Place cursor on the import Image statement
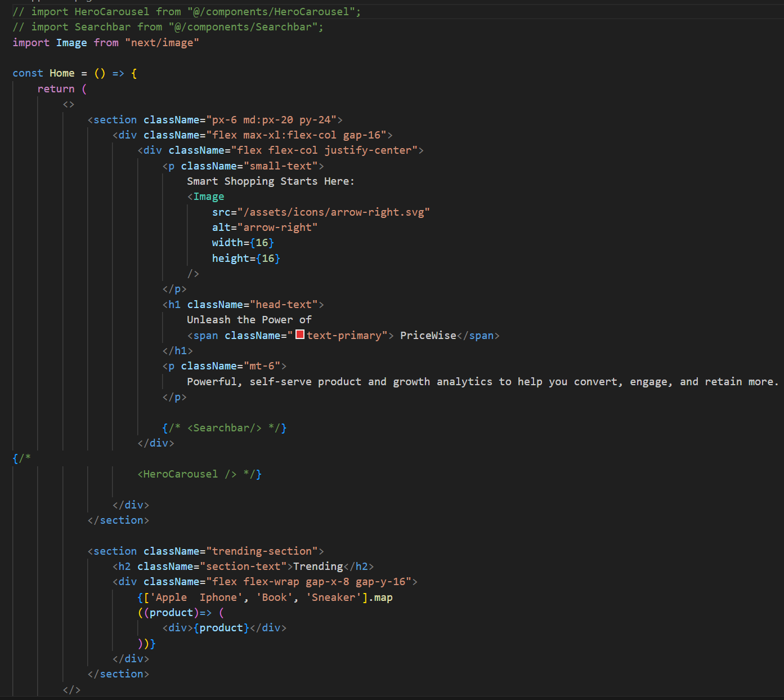This screenshot has width=784, height=700. pyautogui.click(x=71, y=42)
